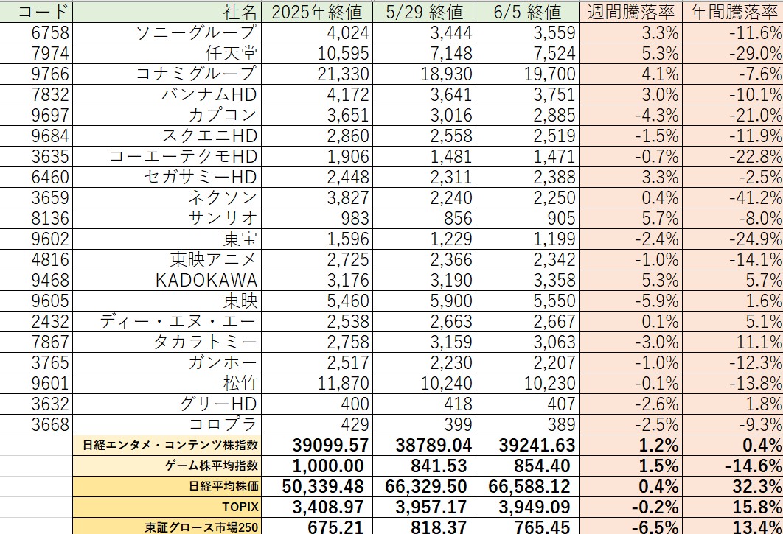
Task: Select game index value 854.40
Action: (527, 466)
